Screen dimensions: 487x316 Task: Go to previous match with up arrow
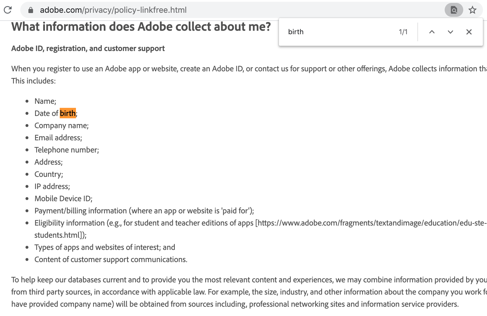pos(432,32)
